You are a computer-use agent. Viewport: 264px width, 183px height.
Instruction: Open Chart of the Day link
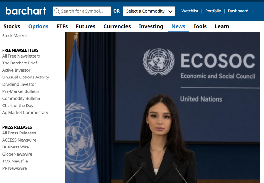coord(18,106)
